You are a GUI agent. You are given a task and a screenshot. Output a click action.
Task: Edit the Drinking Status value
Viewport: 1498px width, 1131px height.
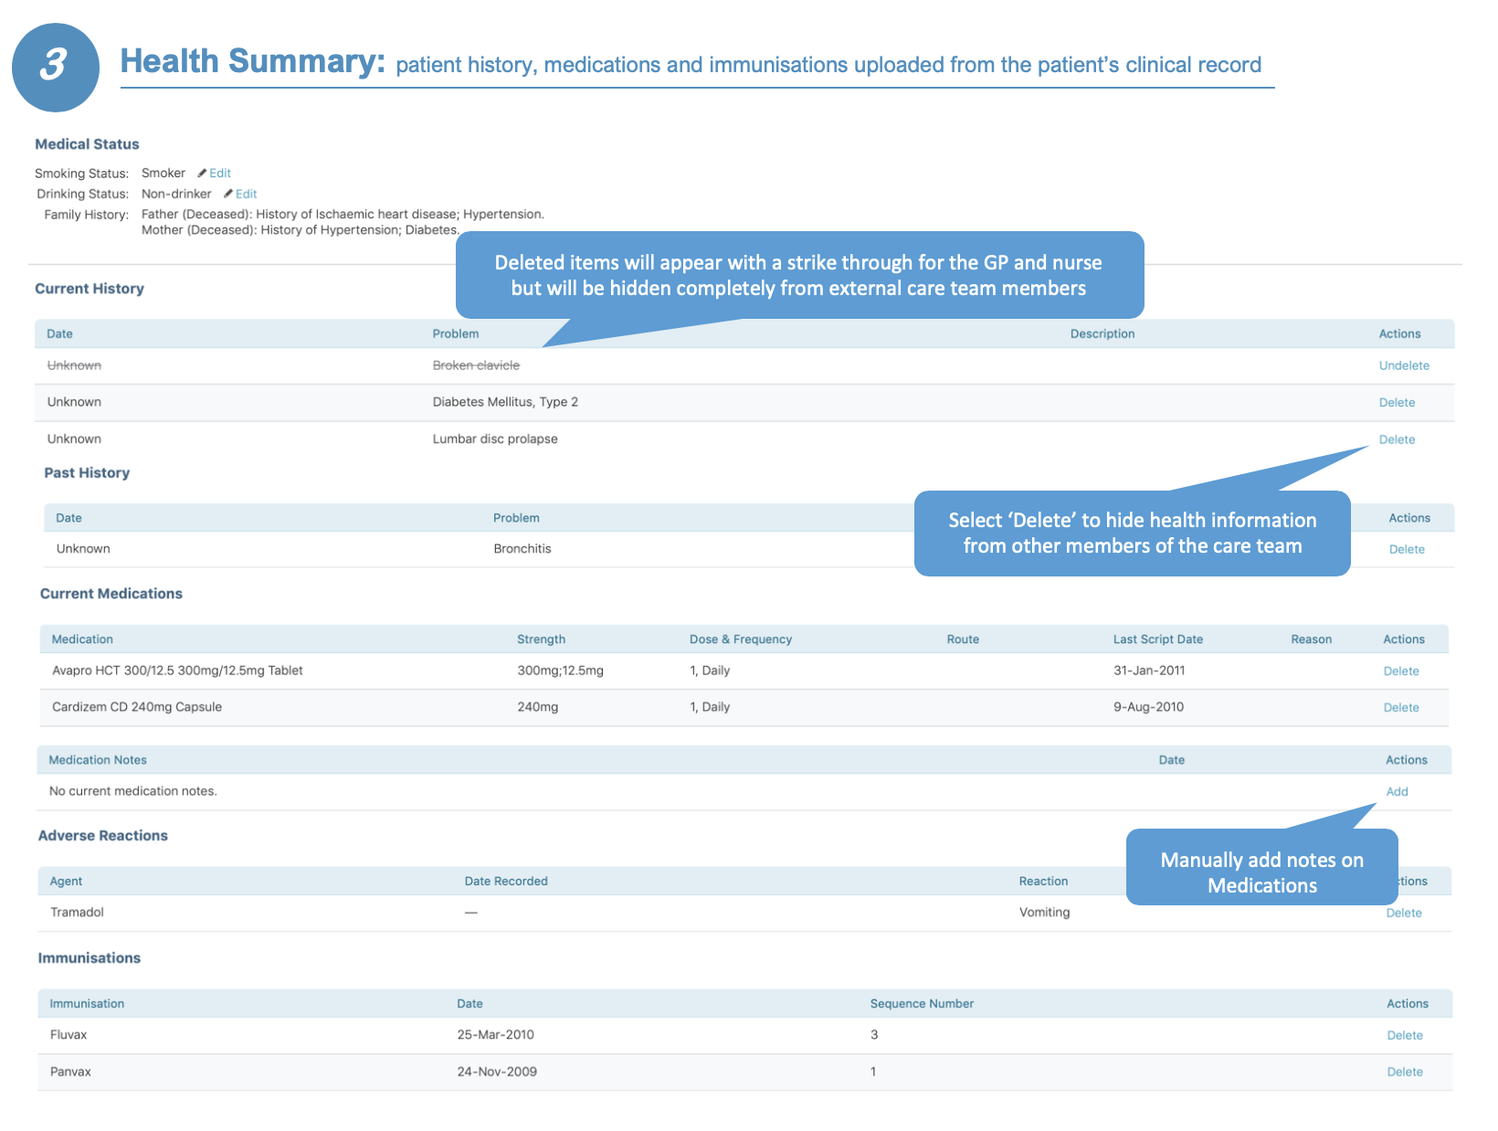[x=247, y=194]
